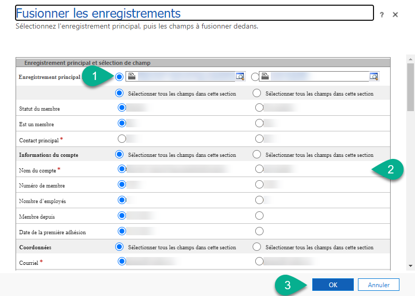The image size is (415, 296).
Task: Choose right value for Statut du membre
Action: tap(259, 107)
